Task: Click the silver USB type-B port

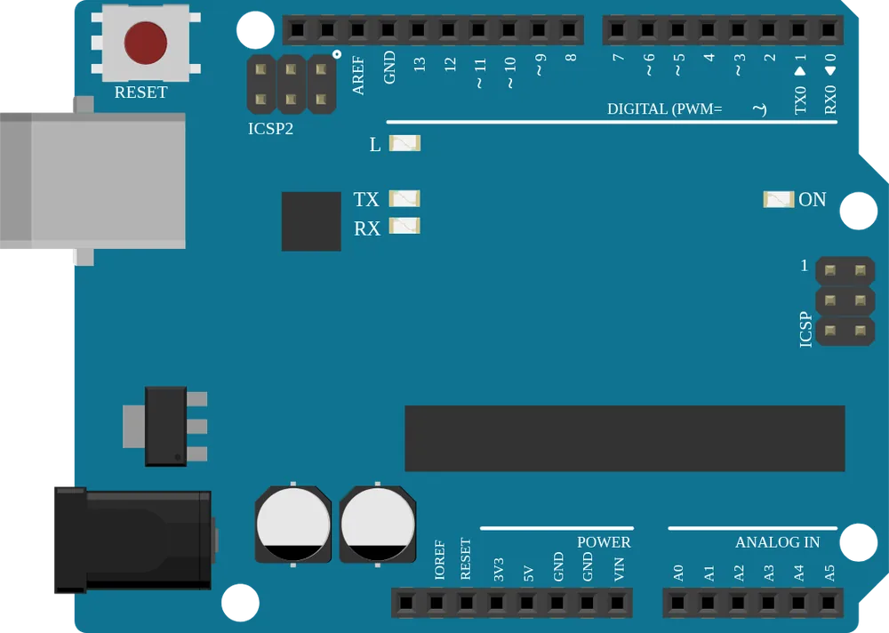Action: pyautogui.click(x=92, y=180)
